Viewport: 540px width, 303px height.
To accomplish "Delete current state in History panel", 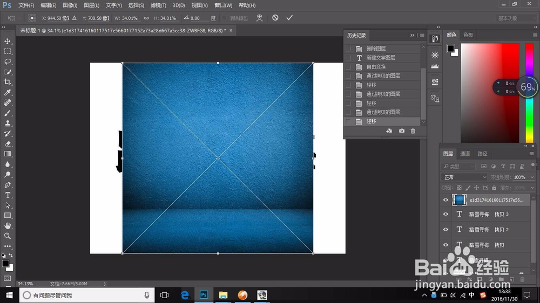I will [x=413, y=131].
